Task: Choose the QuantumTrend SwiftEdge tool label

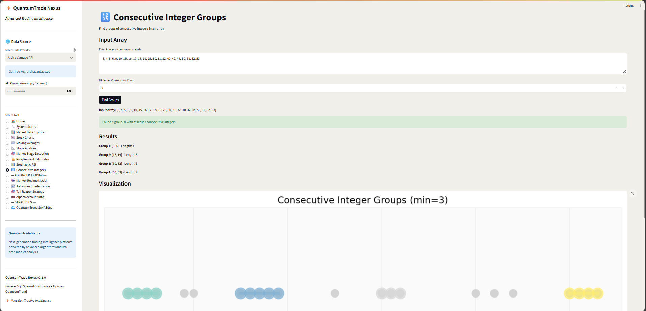Action: click(x=34, y=208)
